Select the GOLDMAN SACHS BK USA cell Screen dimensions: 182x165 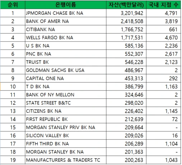(x=66, y=70)
